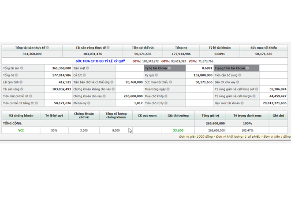Open the VCI stock symbol link
291x198 pixels.
click(x=21, y=131)
